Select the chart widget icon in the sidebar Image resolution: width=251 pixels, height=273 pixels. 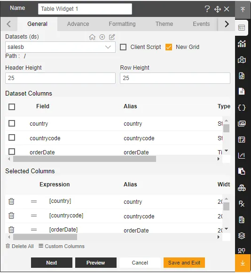(242, 44)
